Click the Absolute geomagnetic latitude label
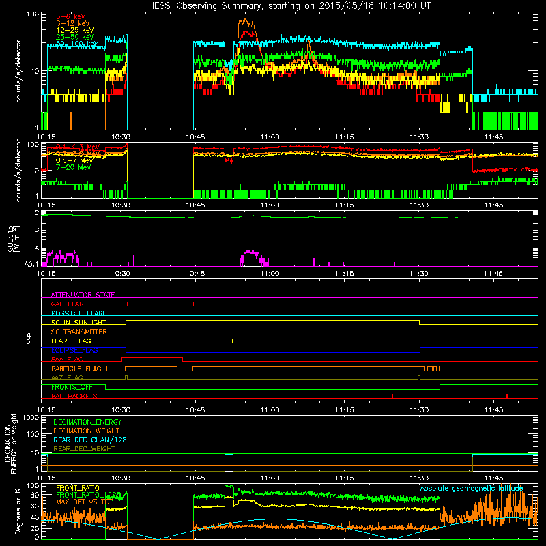This screenshot has width=546, height=546. (472, 488)
